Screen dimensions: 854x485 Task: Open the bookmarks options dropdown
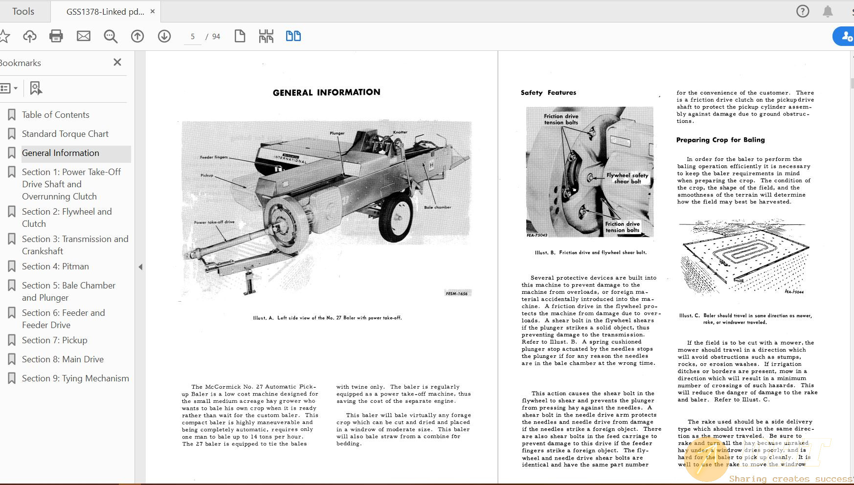click(9, 88)
